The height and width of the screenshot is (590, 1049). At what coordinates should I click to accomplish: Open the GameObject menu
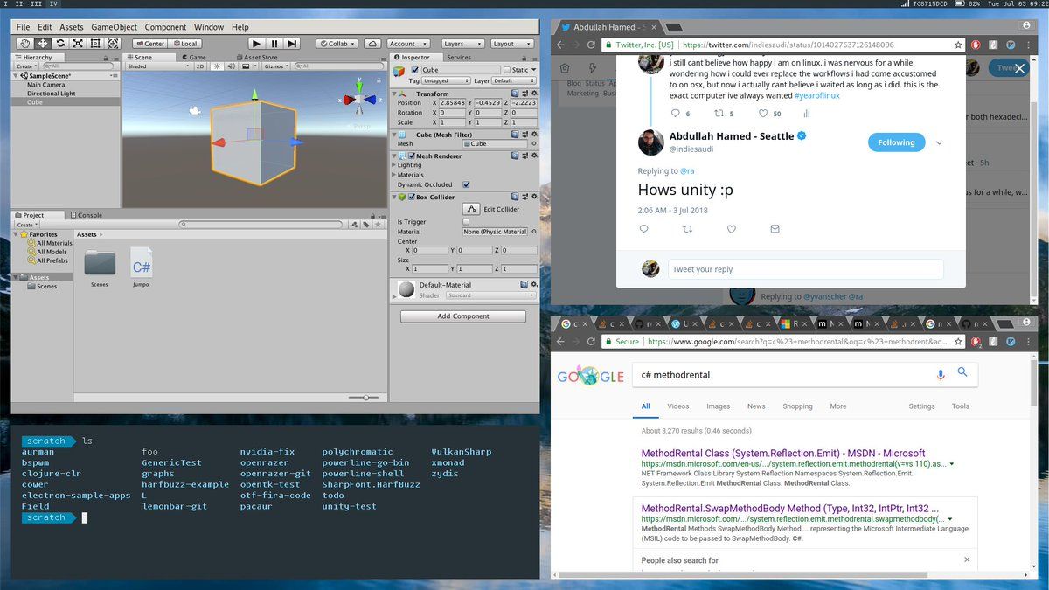click(x=114, y=27)
